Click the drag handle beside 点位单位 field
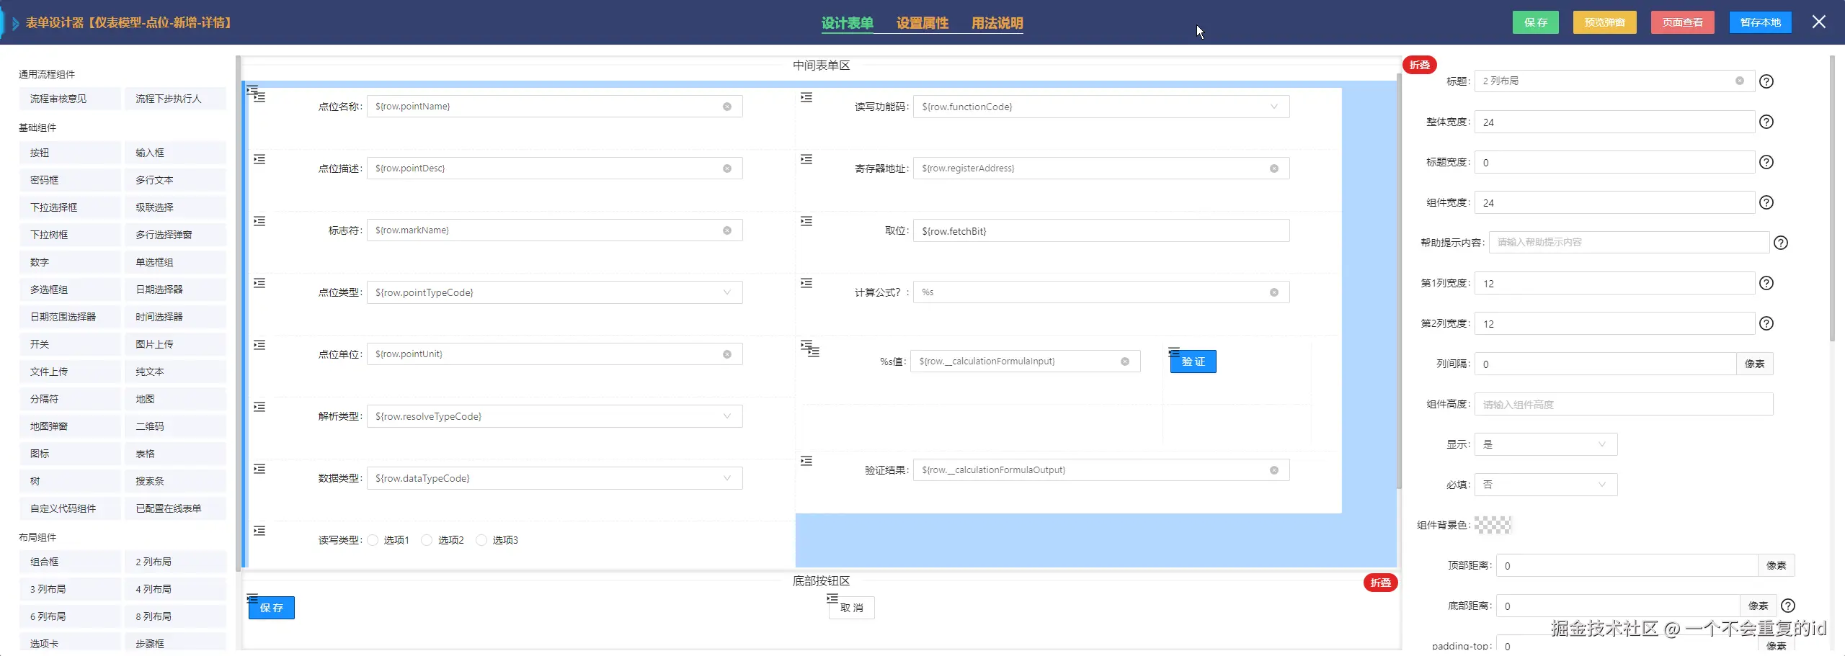Viewport: 1845px width, 656px height. pyautogui.click(x=259, y=345)
